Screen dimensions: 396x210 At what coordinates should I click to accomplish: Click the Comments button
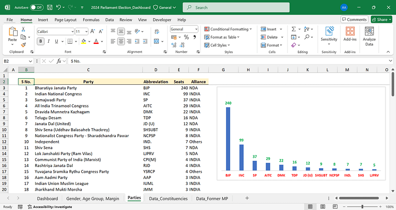pos(354,19)
